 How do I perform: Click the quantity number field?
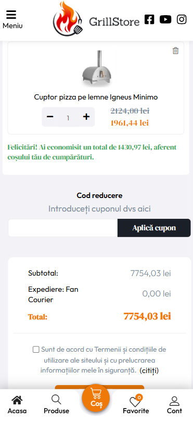point(68,118)
